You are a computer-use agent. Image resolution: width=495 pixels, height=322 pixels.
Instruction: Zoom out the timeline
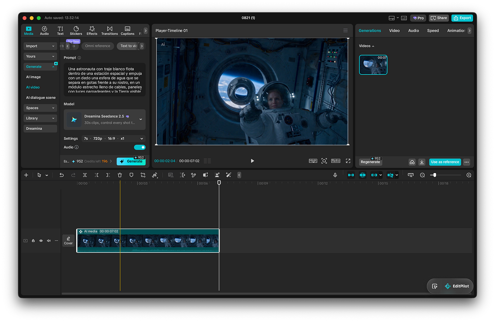[x=422, y=175]
